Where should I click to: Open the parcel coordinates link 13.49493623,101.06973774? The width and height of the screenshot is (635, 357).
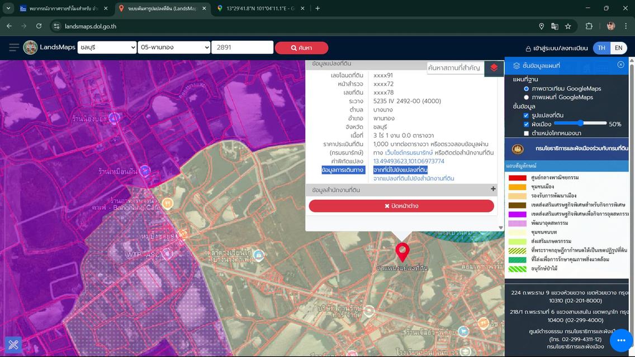[x=409, y=161]
